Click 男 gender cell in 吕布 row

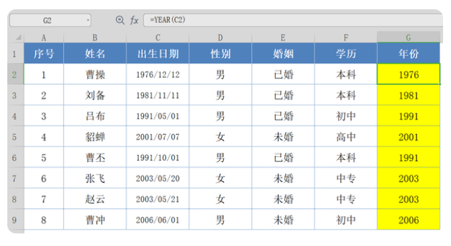(221, 116)
